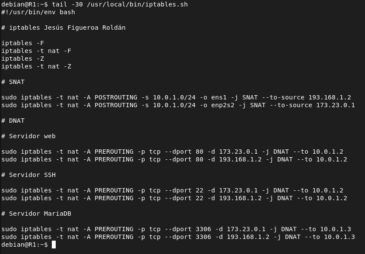Click the line 'iptables -t nat -F'
Screen dimensions: 365x254
coord(36,51)
